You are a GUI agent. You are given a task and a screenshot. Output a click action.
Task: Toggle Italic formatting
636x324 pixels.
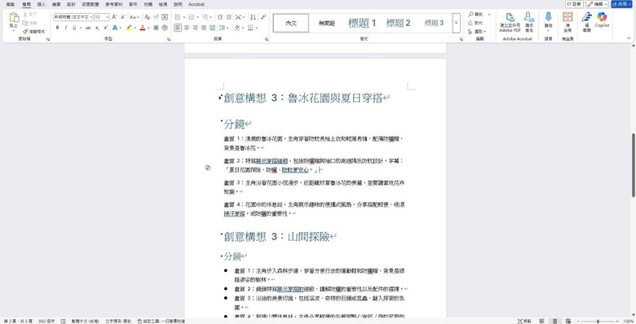pos(65,28)
